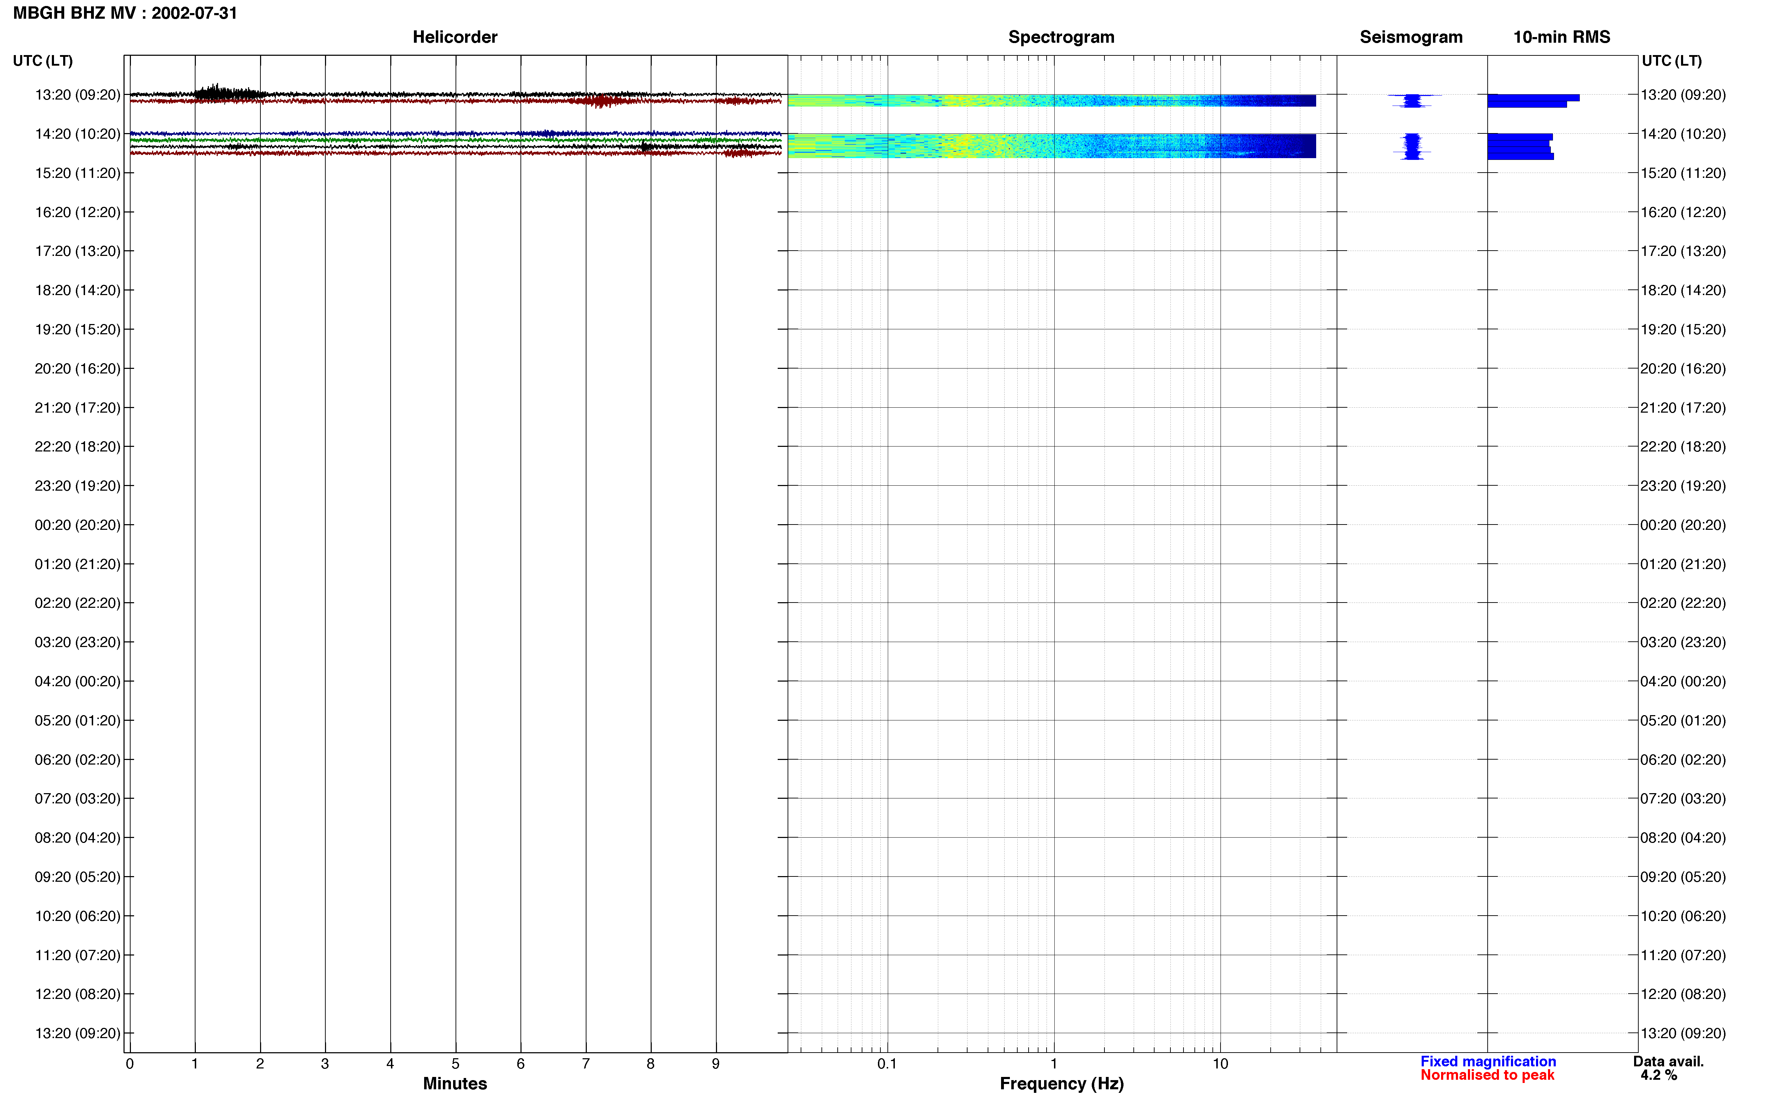
Task: Select left-axis time label 06:20 (02:20)
Action: click(x=78, y=759)
